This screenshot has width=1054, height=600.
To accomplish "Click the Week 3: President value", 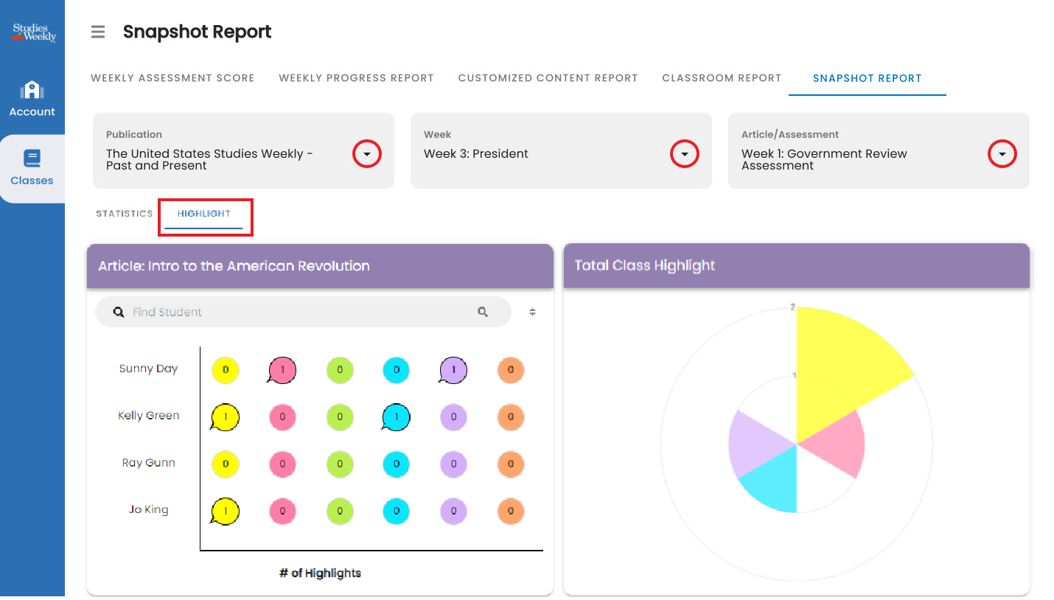I will tap(476, 154).
